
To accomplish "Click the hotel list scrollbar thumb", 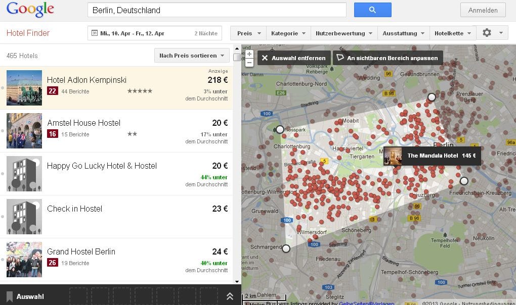I will [x=237, y=57].
